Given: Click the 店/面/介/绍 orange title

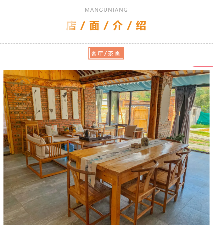Looking at the screenshot, I should point(106,26).
